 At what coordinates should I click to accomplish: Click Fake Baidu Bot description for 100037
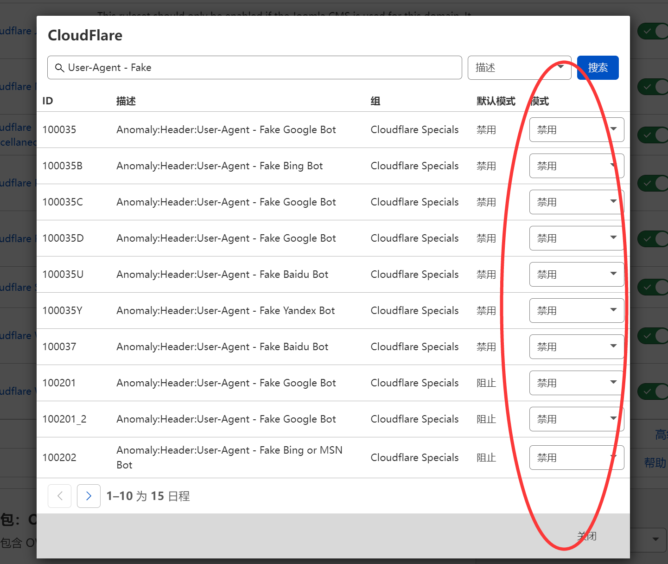tap(223, 346)
